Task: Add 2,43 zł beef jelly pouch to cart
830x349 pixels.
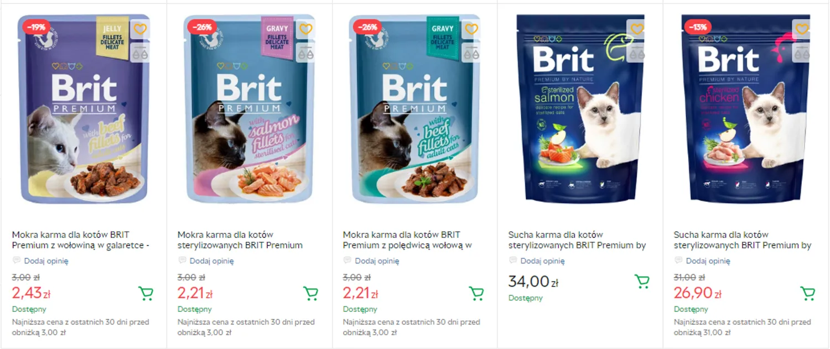Action: tap(146, 293)
